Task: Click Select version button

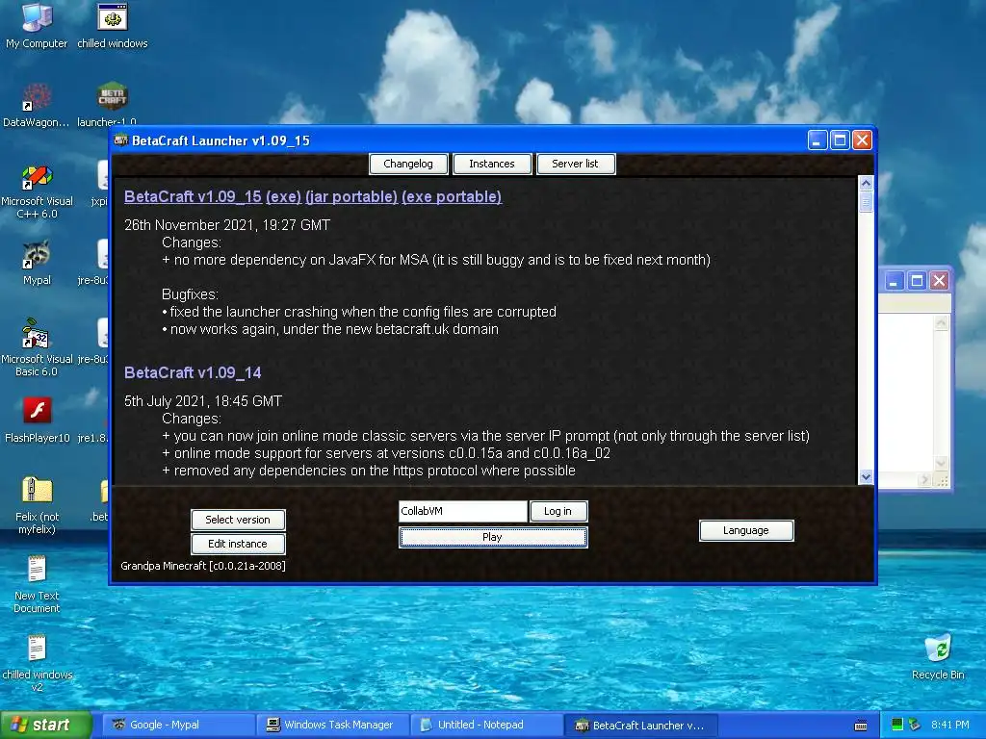Action: (x=238, y=520)
